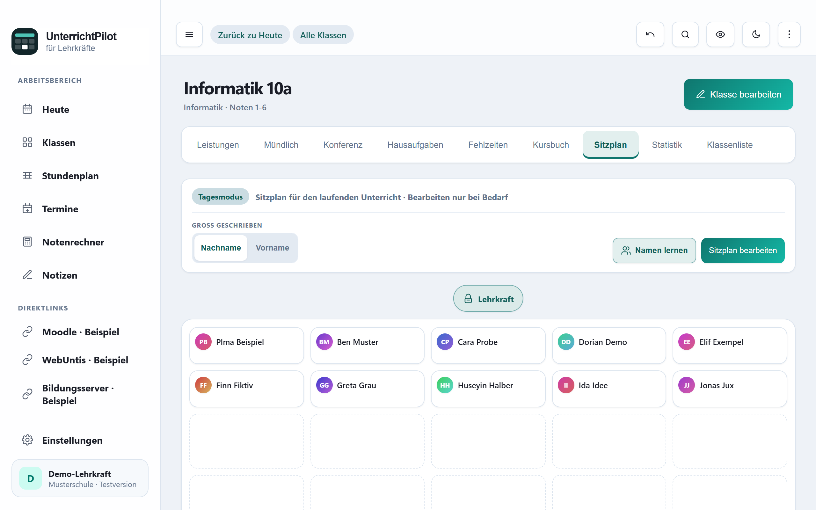The width and height of the screenshot is (816, 510).
Task: Switch to the Statistik tab
Action: (667, 145)
